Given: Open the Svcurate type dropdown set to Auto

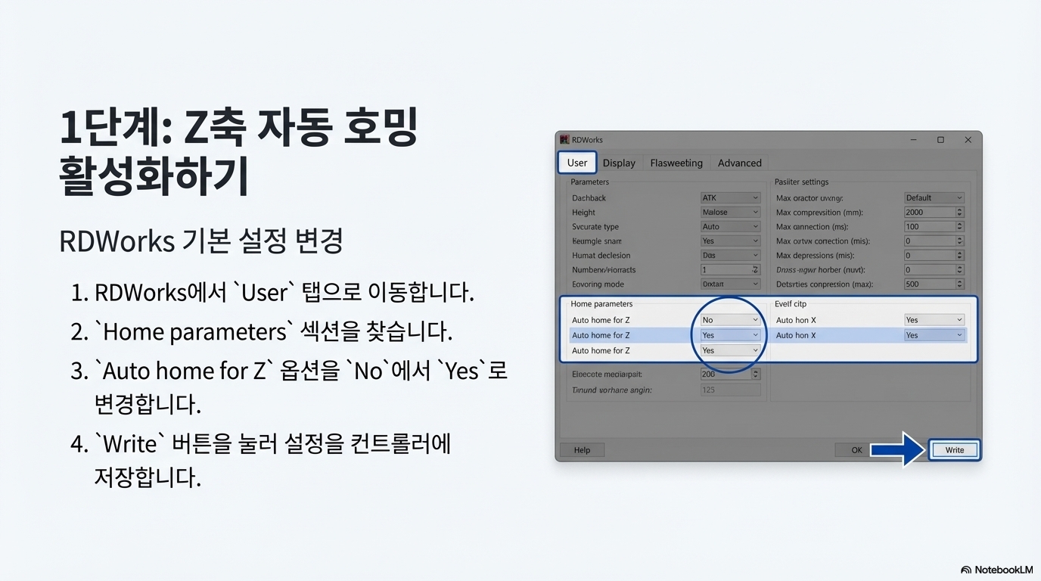Looking at the screenshot, I should [x=730, y=226].
